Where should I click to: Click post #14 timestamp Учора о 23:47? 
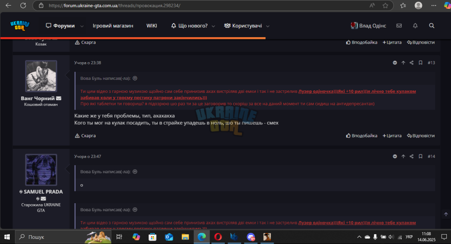pyautogui.click(x=87, y=156)
